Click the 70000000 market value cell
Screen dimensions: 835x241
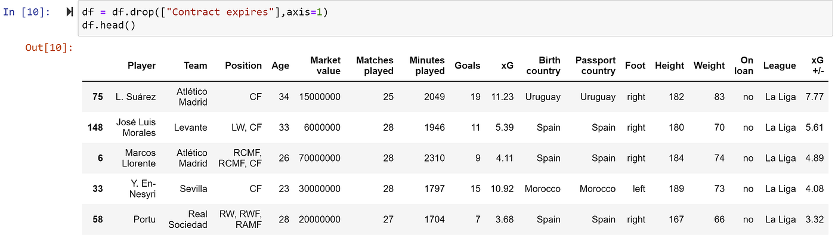(320, 158)
